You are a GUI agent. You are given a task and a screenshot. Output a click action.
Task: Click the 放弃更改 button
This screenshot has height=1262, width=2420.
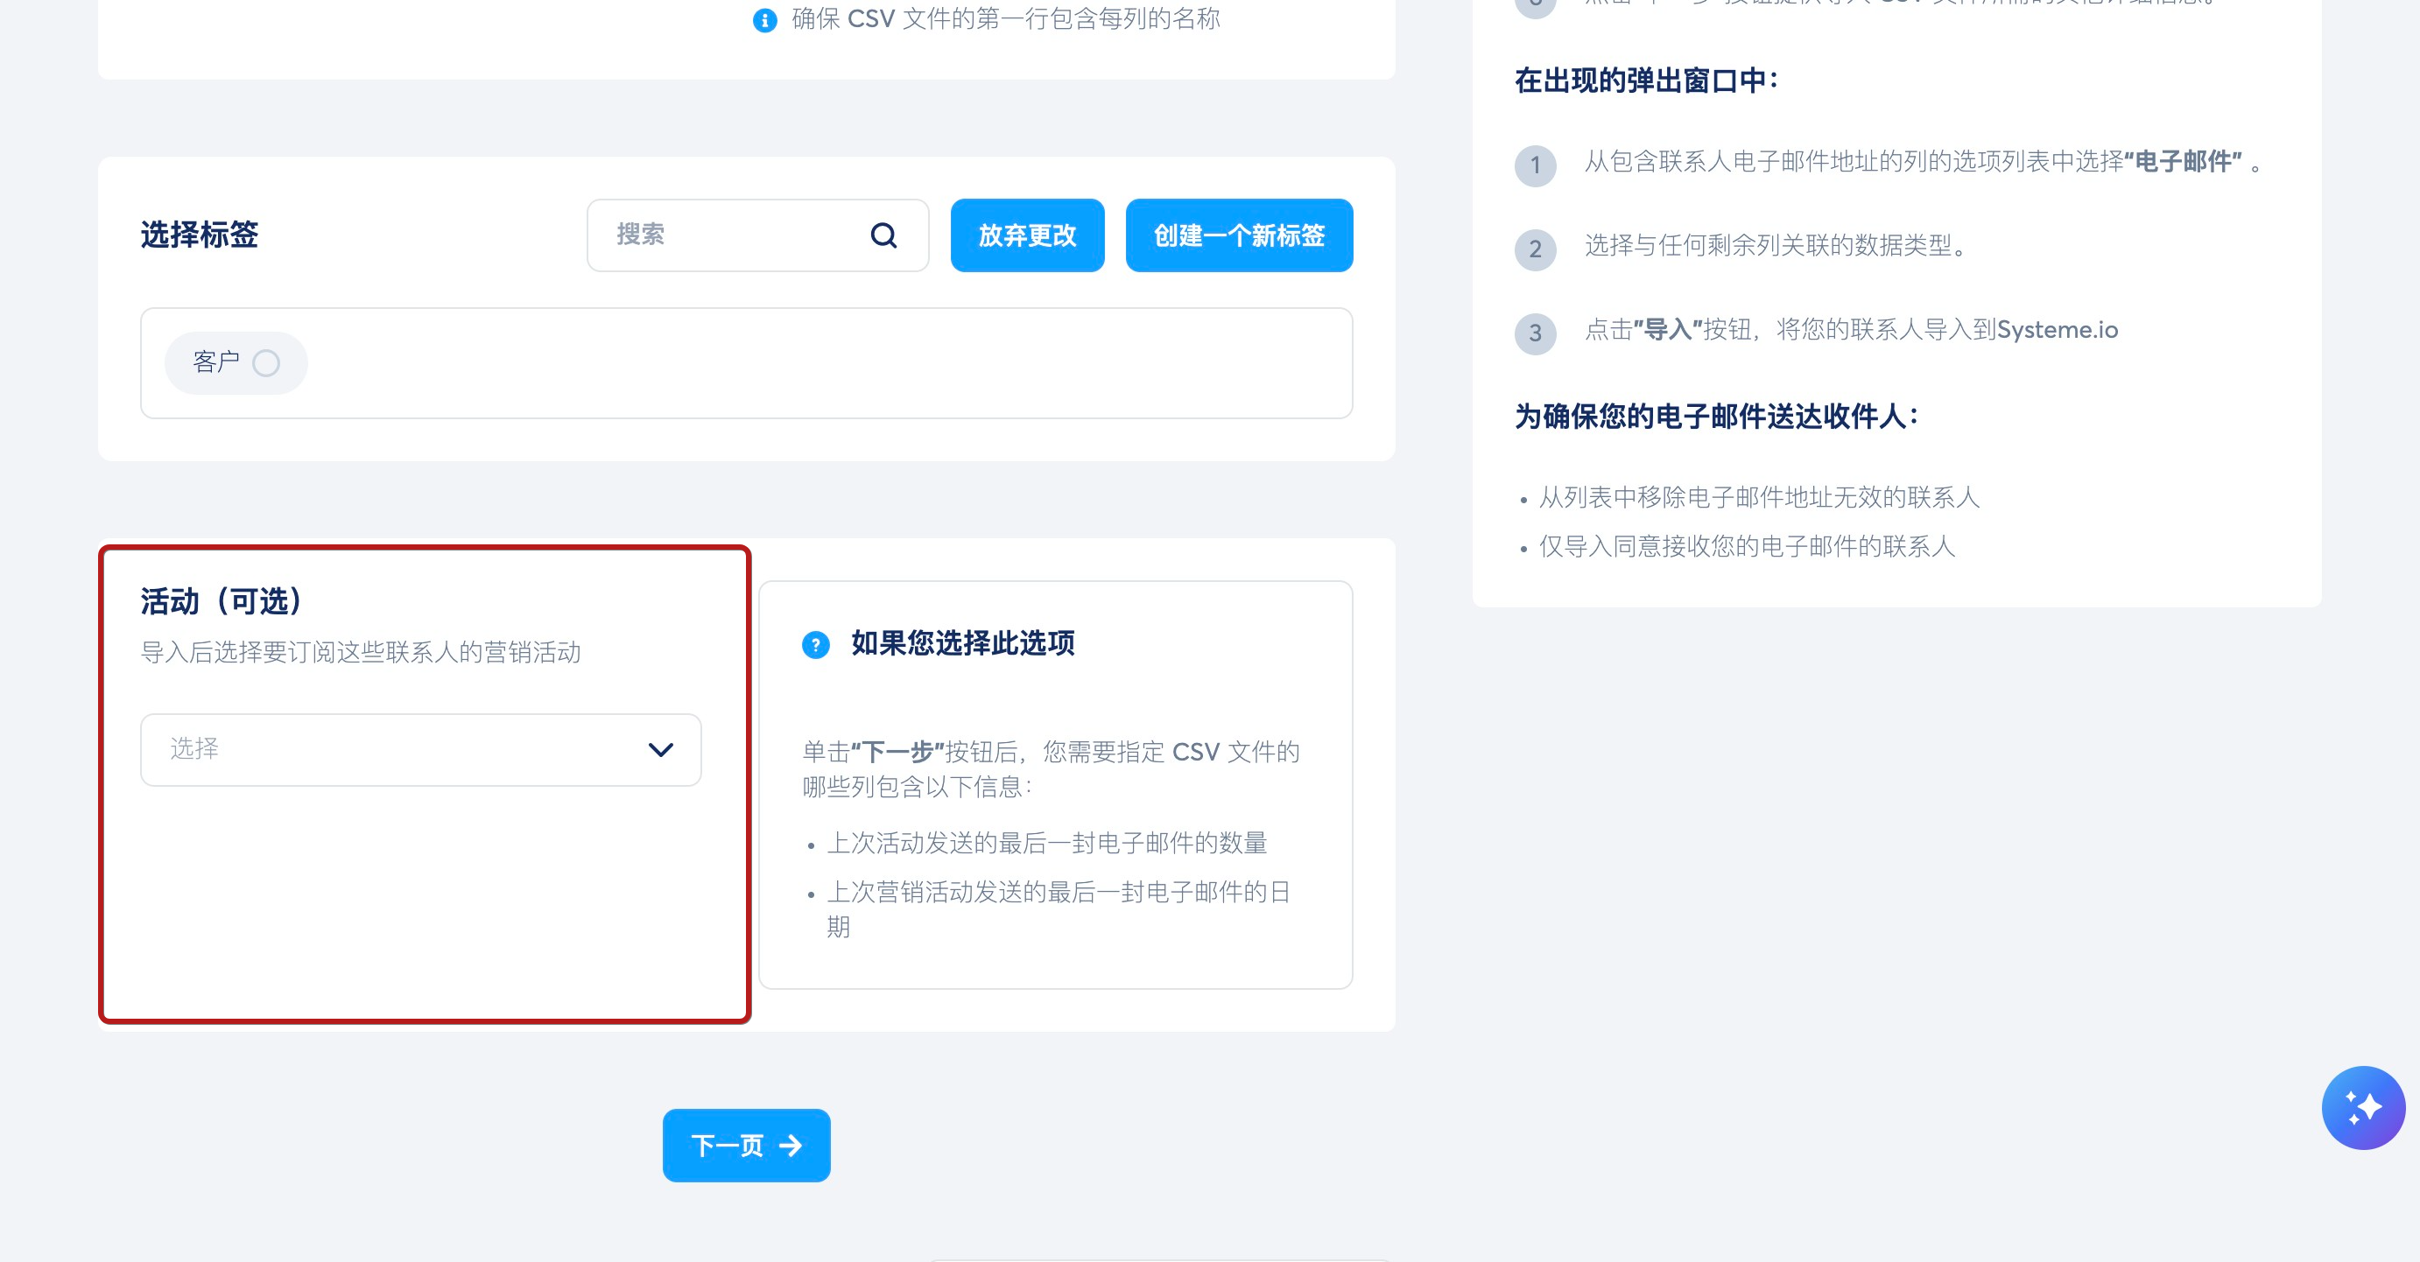[1027, 235]
